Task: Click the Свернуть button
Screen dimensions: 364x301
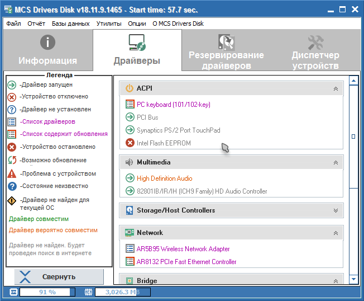Action: tap(59, 277)
